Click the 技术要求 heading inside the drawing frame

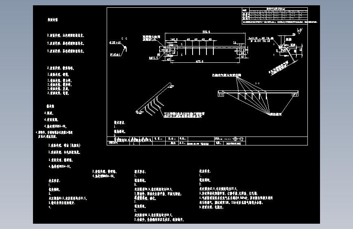coord(120,123)
